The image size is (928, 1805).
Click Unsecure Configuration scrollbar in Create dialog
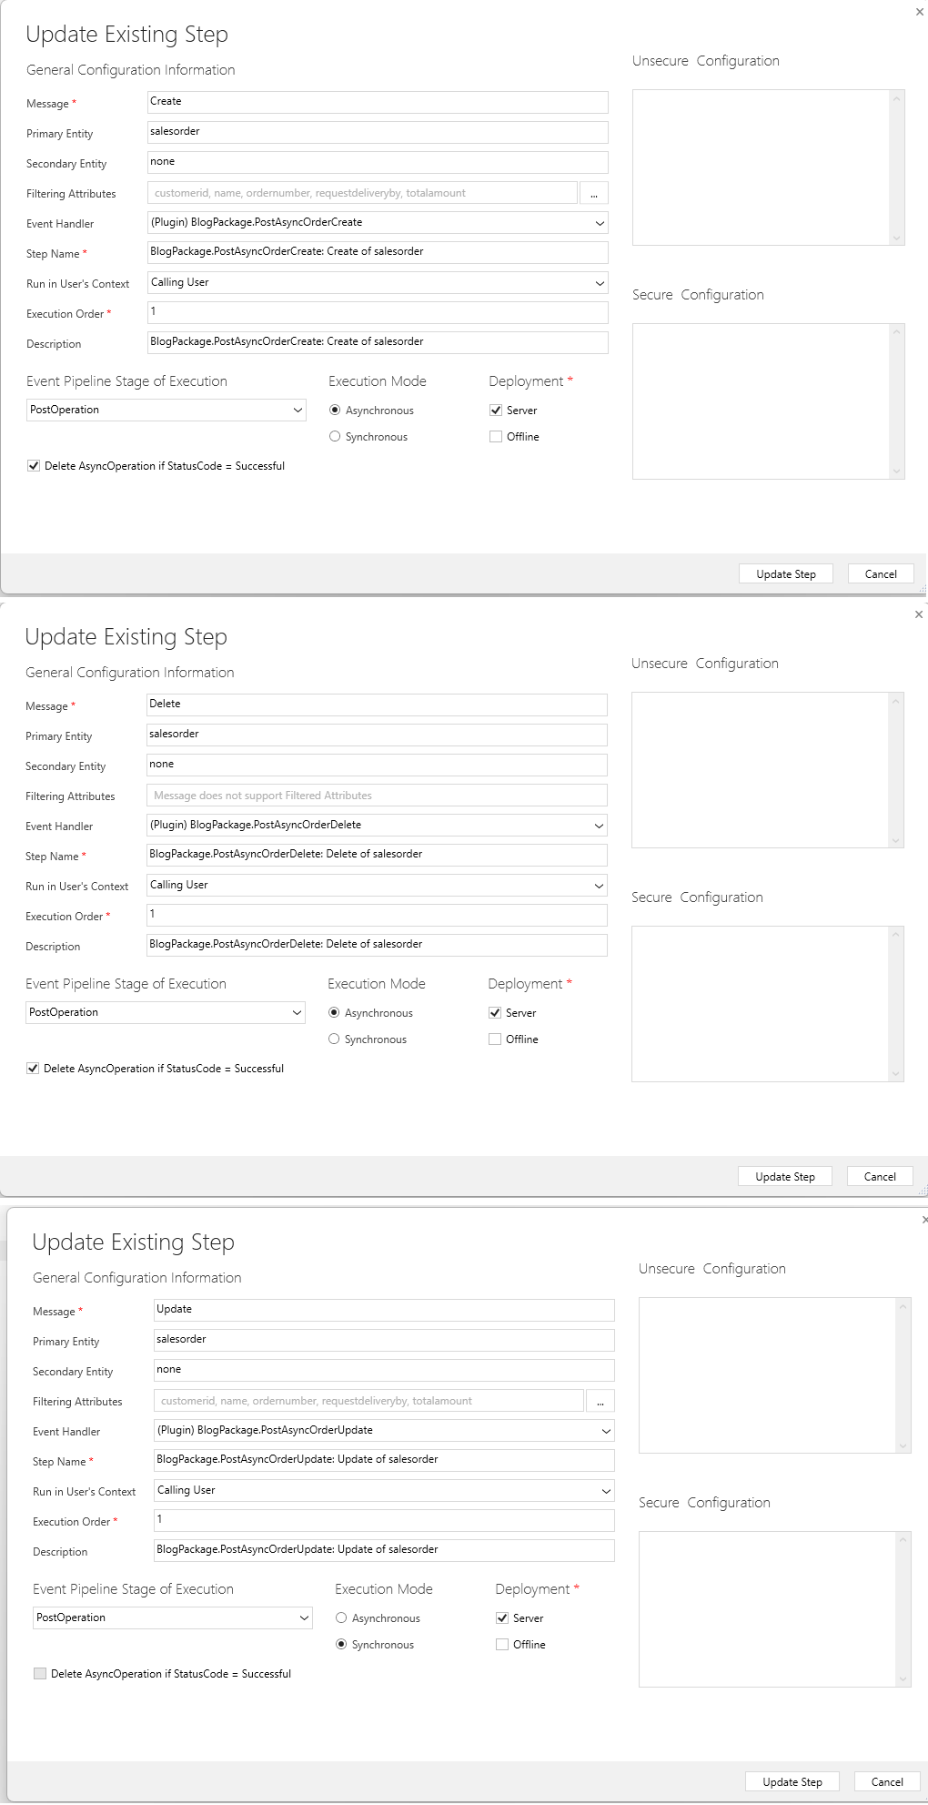897,167
